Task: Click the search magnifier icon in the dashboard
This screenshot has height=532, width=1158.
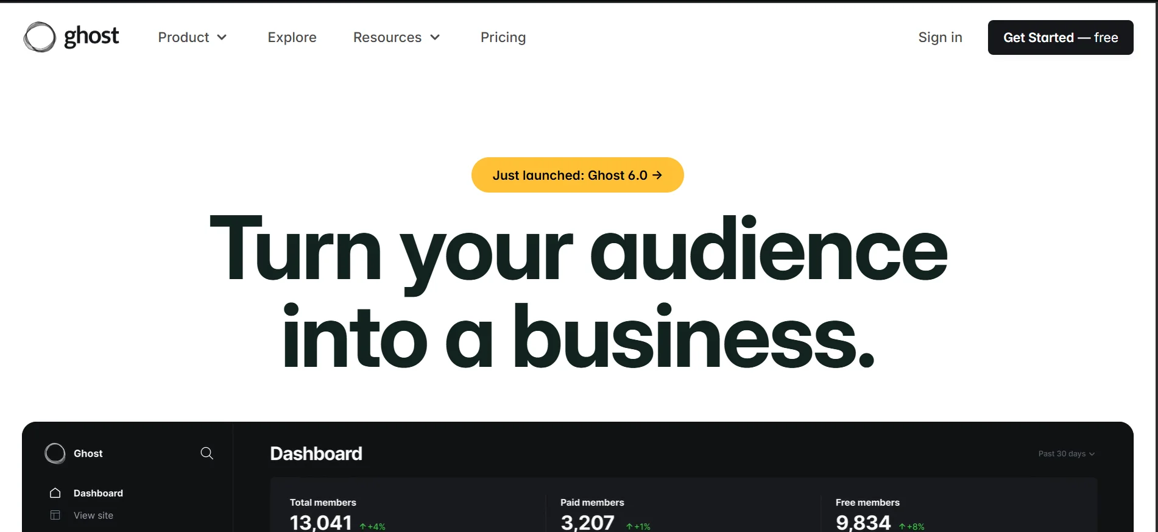Action: 207,453
